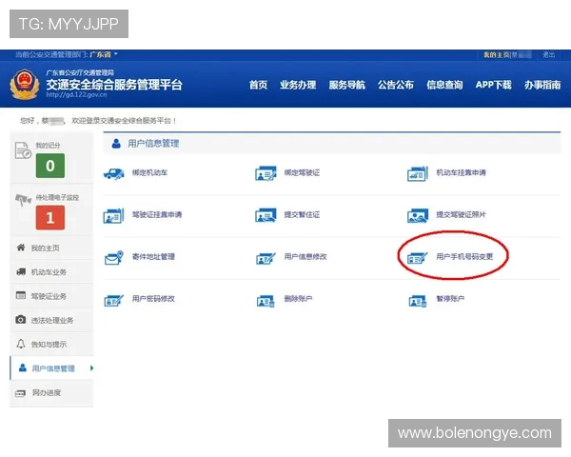Click the icon beside 网办进度
The image size is (571, 457).
coord(20,393)
